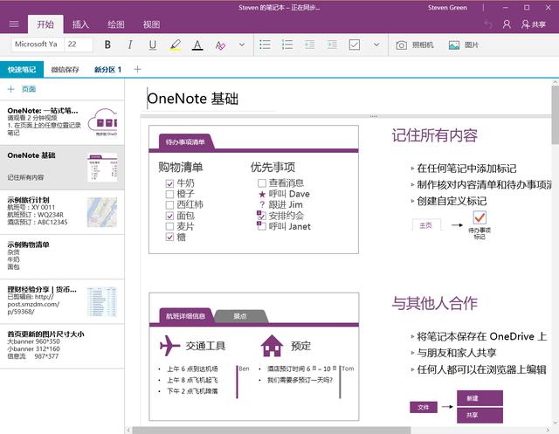Click the horizontal scrollbar at bottom
The width and height of the screenshot is (559, 434).
(x=272, y=431)
